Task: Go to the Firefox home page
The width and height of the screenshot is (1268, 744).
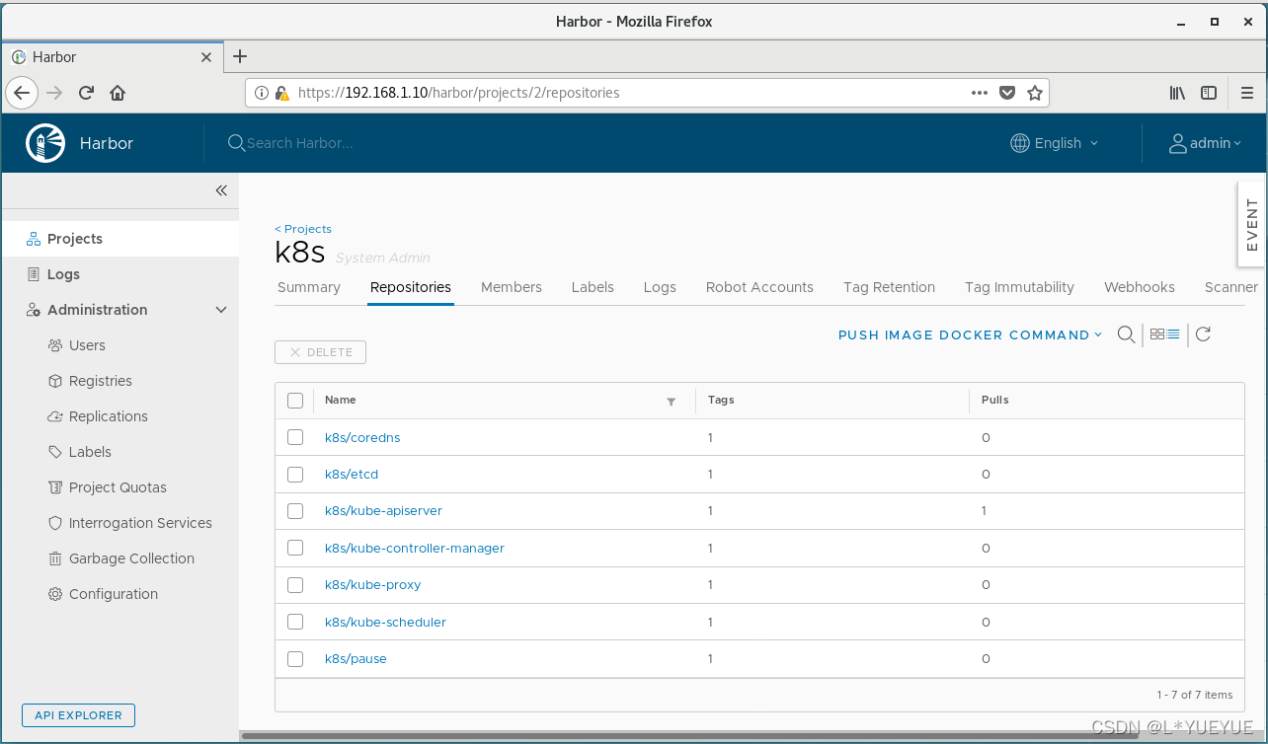Action: 118,93
